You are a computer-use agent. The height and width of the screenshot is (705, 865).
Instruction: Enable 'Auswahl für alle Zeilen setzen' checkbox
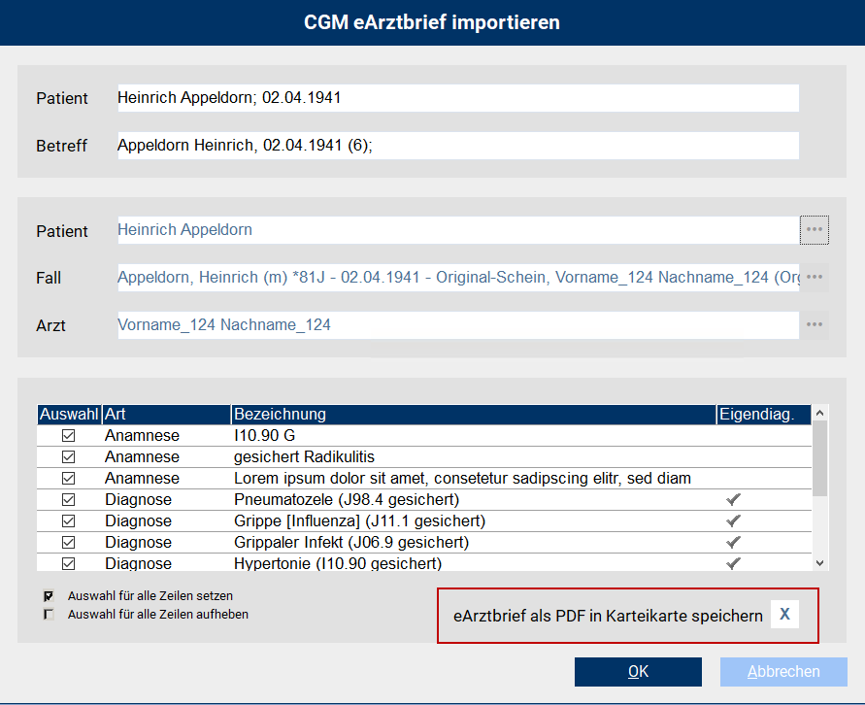point(46,595)
